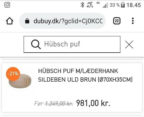The height and width of the screenshot is (117, 144).
Task: Tap the orange -21% discount badge
Action: click(x=13, y=74)
